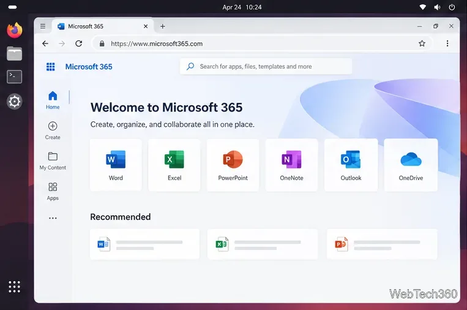
Task: Open Settings gear in the dock
Action: (14, 102)
